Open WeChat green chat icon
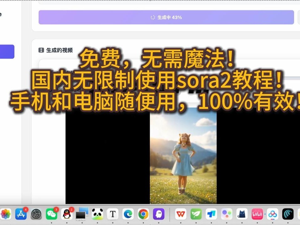300x225 pixels. point(52,214)
